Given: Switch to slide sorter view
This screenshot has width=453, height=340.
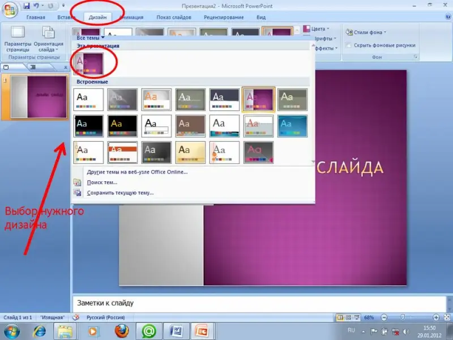Looking at the screenshot, I should [x=347, y=317].
